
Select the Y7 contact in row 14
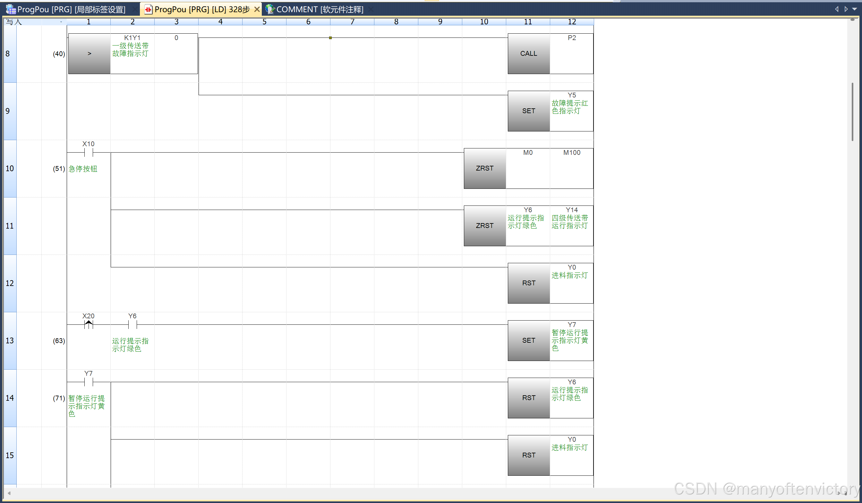click(89, 382)
